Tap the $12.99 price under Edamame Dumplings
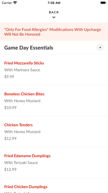This screenshot has width=108, height=193. pos(10,169)
